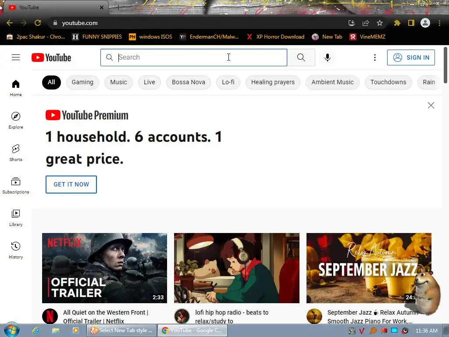Switch to Select New Tab style window
The height and width of the screenshot is (337, 449).
[x=122, y=330]
